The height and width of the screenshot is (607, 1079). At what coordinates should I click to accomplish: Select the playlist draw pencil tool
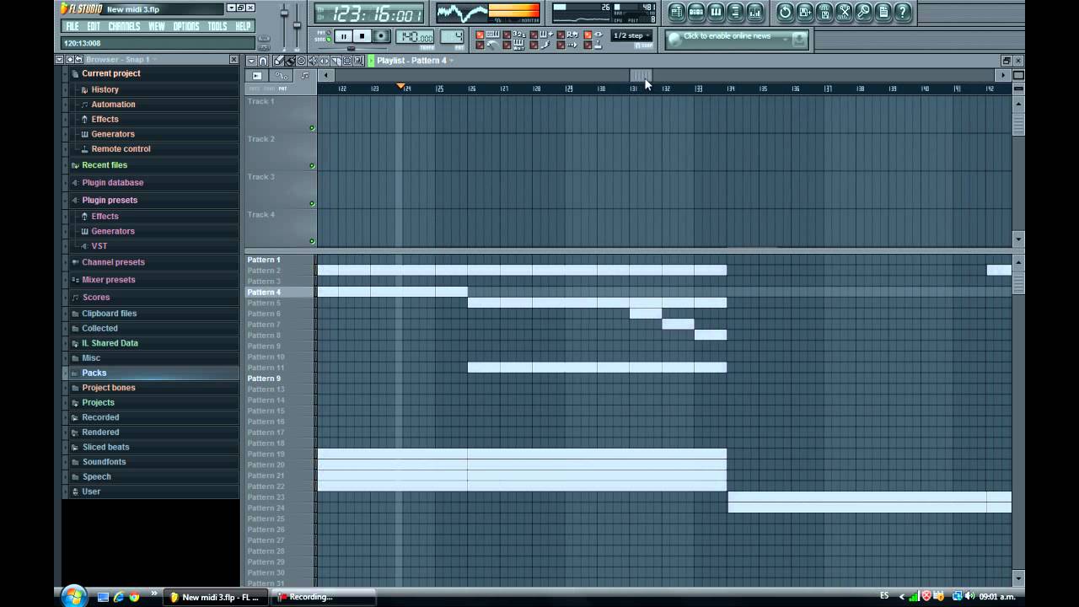click(279, 61)
